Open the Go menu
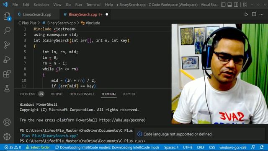The image size is (268, 151). pos(68,5)
